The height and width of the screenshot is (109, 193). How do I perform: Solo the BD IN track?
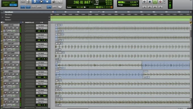[x=13, y=28]
